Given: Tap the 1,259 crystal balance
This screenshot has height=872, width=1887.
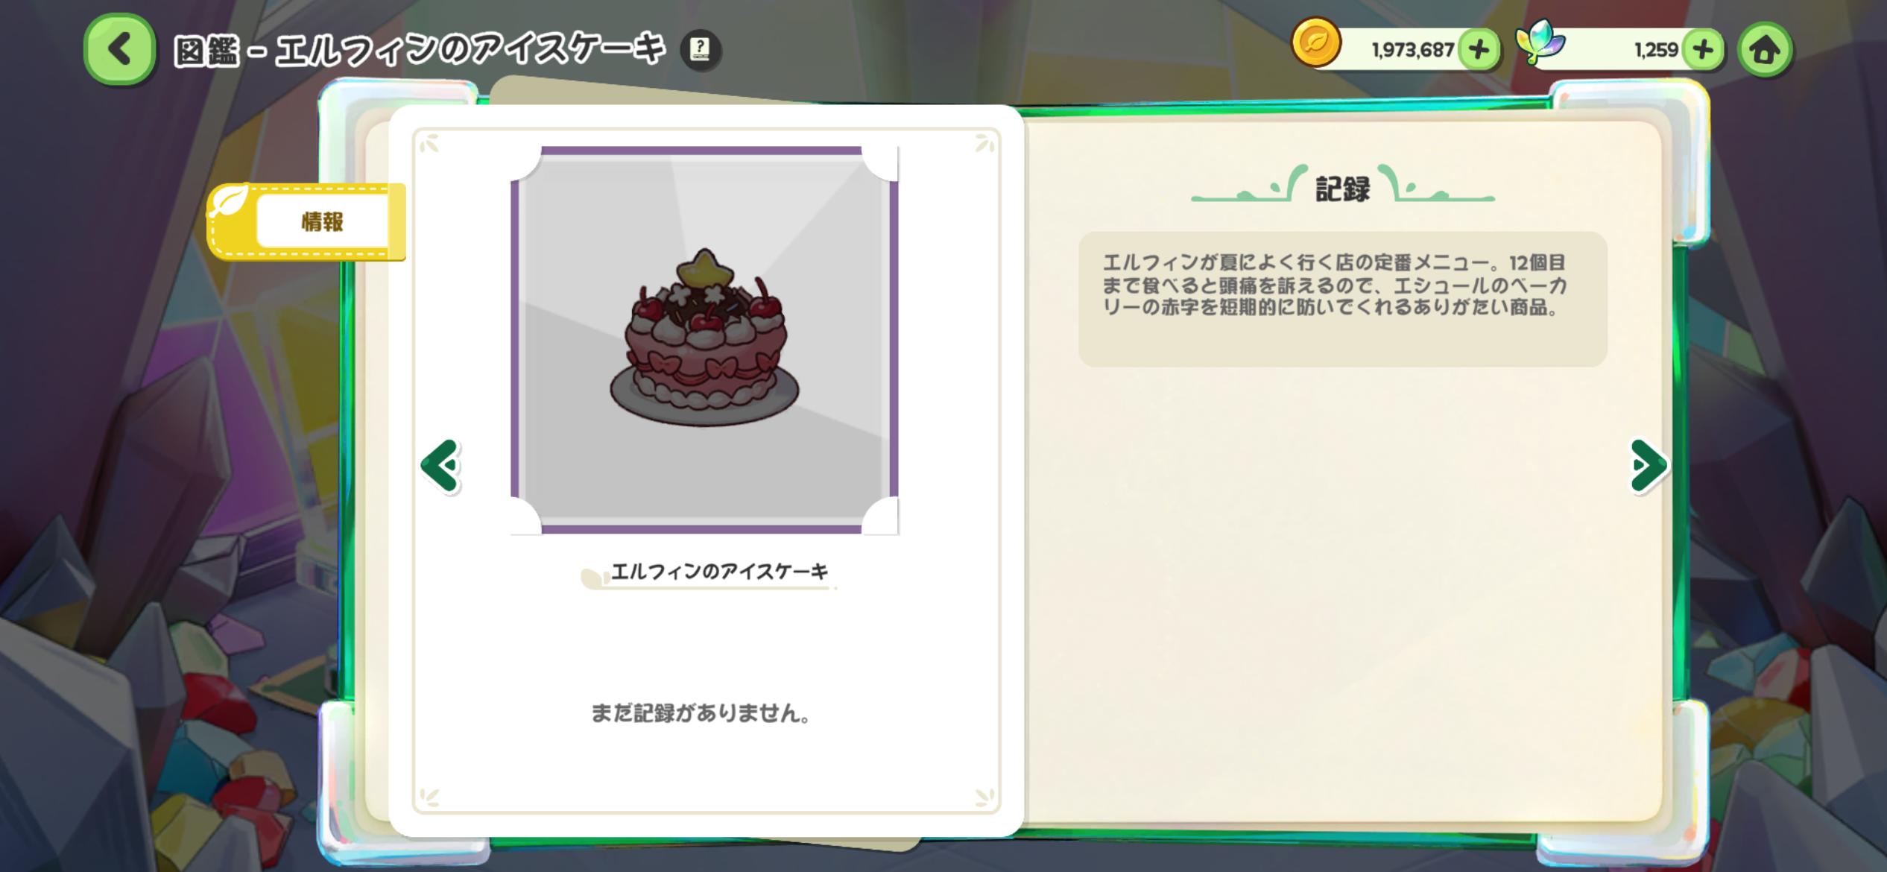Looking at the screenshot, I should [1656, 51].
